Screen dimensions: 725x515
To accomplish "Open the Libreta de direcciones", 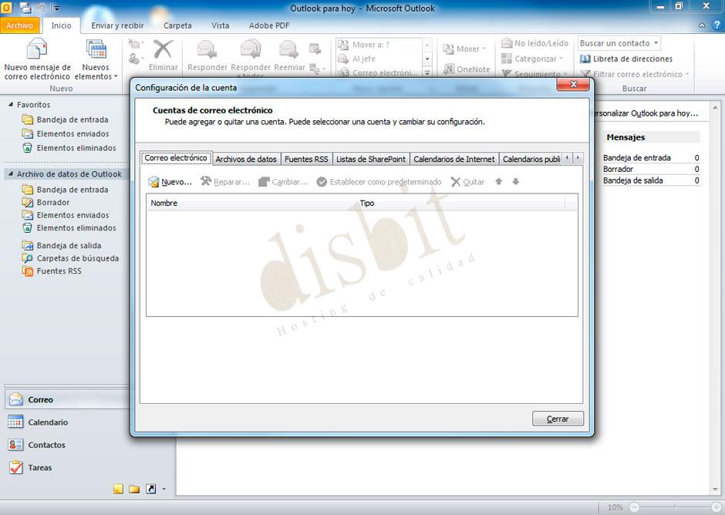I will click(634, 59).
